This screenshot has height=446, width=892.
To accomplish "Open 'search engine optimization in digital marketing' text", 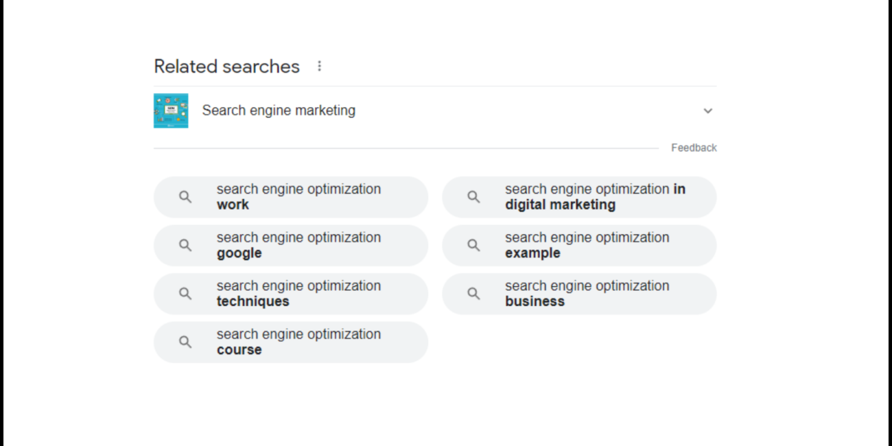I will pos(595,197).
